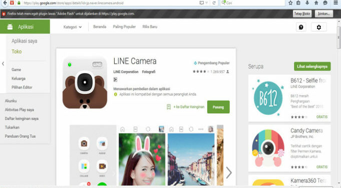
Task: Open Panduan Orang Tua link
Action: pos(20,136)
